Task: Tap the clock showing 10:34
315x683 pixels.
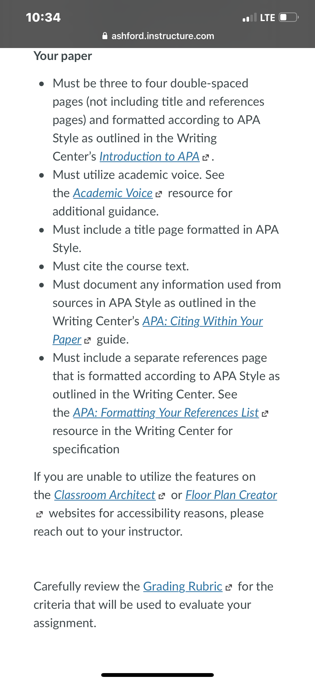Action: click(x=43, y=18)
